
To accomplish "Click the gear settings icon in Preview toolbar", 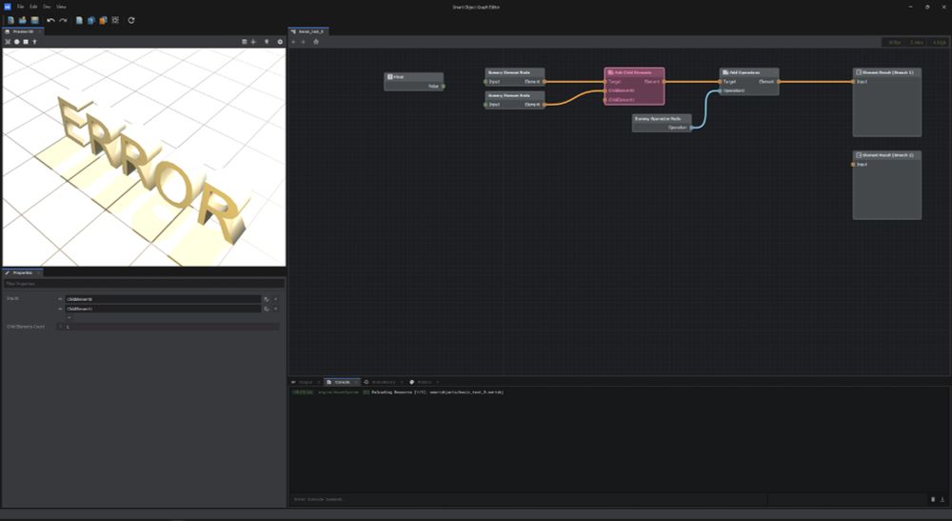I will (280, 42).
